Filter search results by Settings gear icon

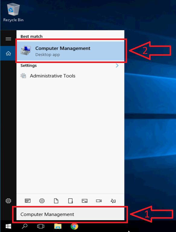[x=42, y=201]
